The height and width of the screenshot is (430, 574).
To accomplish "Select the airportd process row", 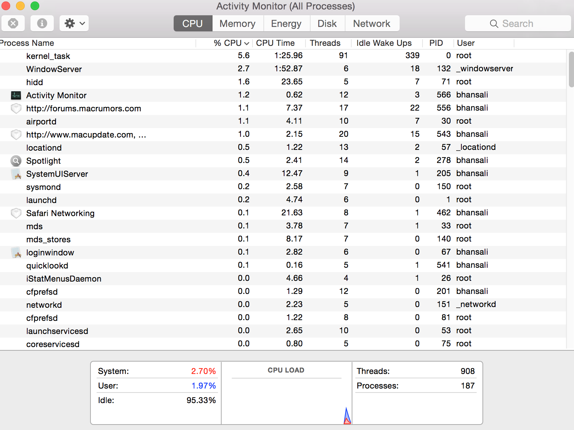I will tap(283, 122).
